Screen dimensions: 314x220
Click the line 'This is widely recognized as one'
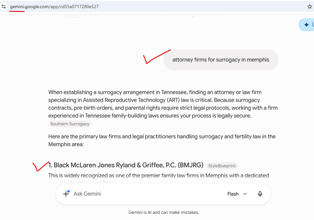[x=158, y=175]
